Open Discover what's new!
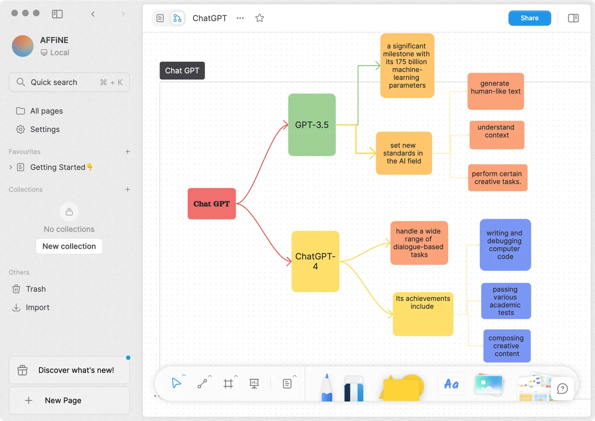 coord(69,370)
